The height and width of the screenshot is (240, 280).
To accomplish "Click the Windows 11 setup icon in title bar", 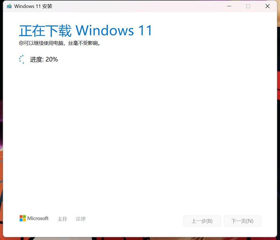I will coord(9,6).
